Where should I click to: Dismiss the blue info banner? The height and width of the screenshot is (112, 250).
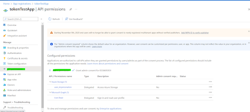(x=249, y=43)
